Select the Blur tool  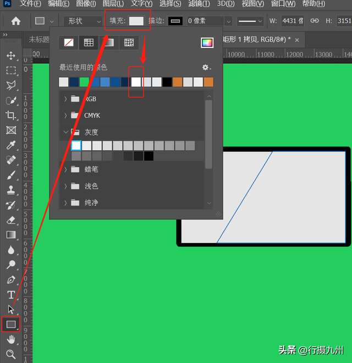[x=11, y=250]
